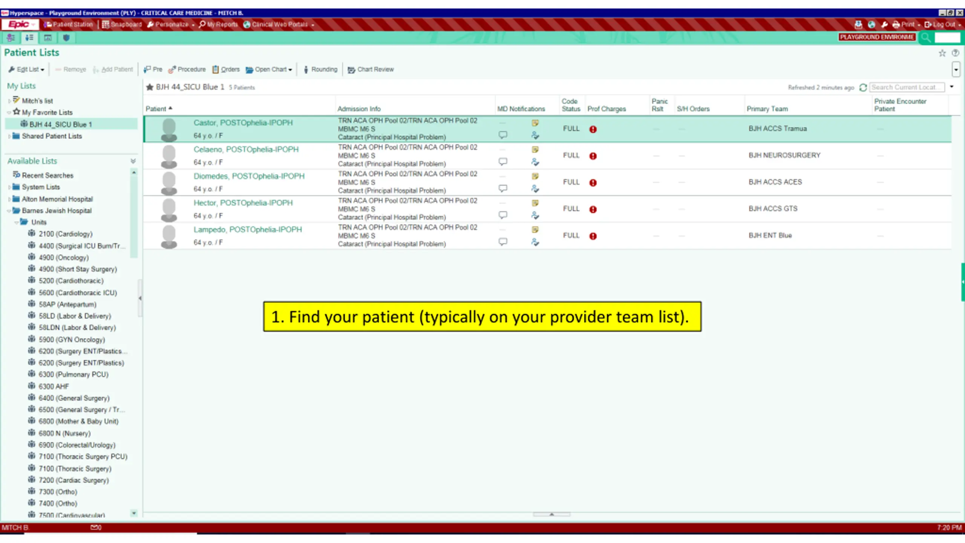This screenshot has width=965, height=543.
Task: Click Chart Review in the toolbar
Action: [371, 69]
